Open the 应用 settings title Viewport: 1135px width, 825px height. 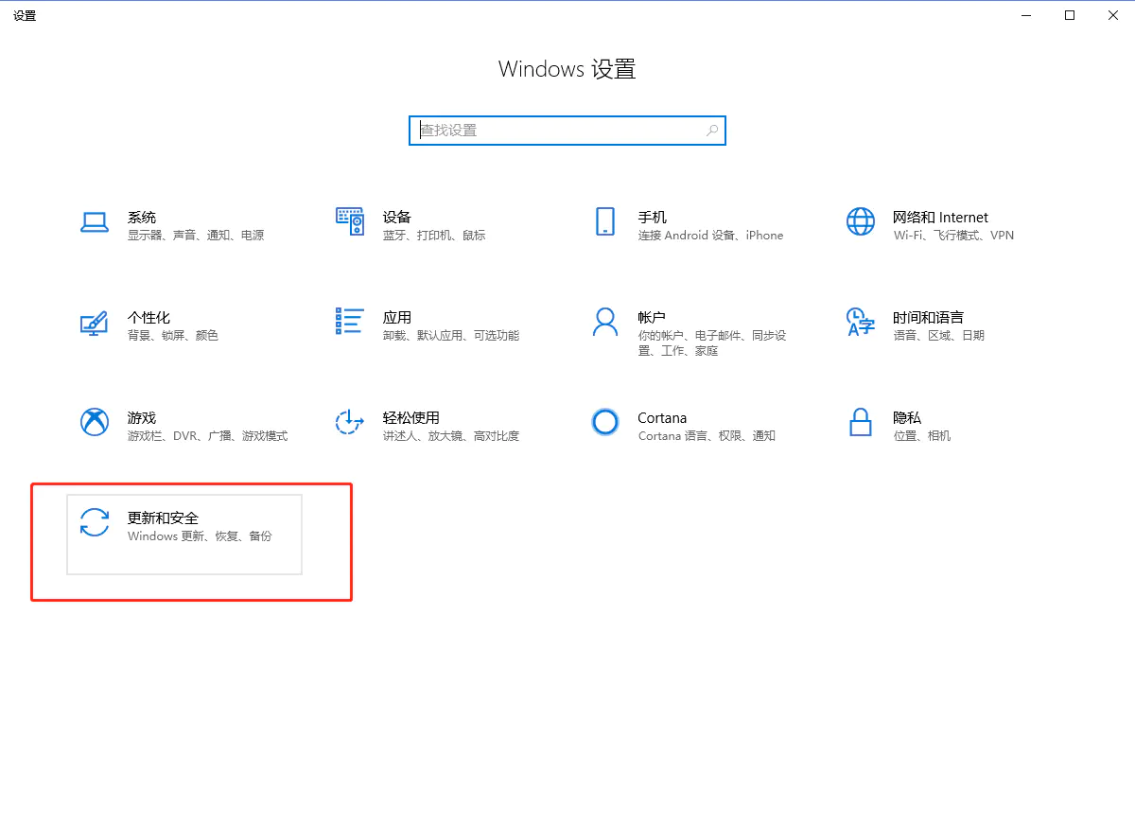397,318
